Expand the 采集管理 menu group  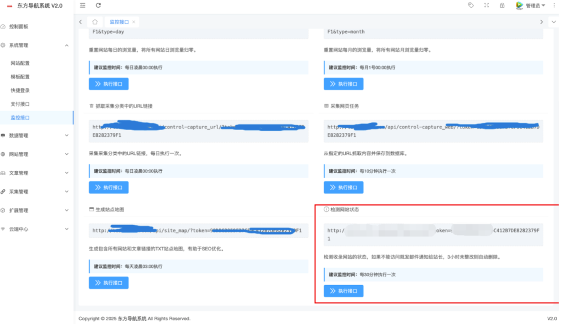click(37, 192)
